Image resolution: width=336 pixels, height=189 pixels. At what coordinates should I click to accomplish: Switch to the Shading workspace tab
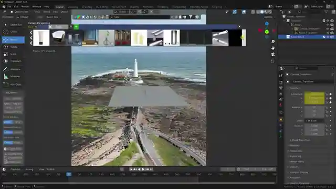pos(134,7)
